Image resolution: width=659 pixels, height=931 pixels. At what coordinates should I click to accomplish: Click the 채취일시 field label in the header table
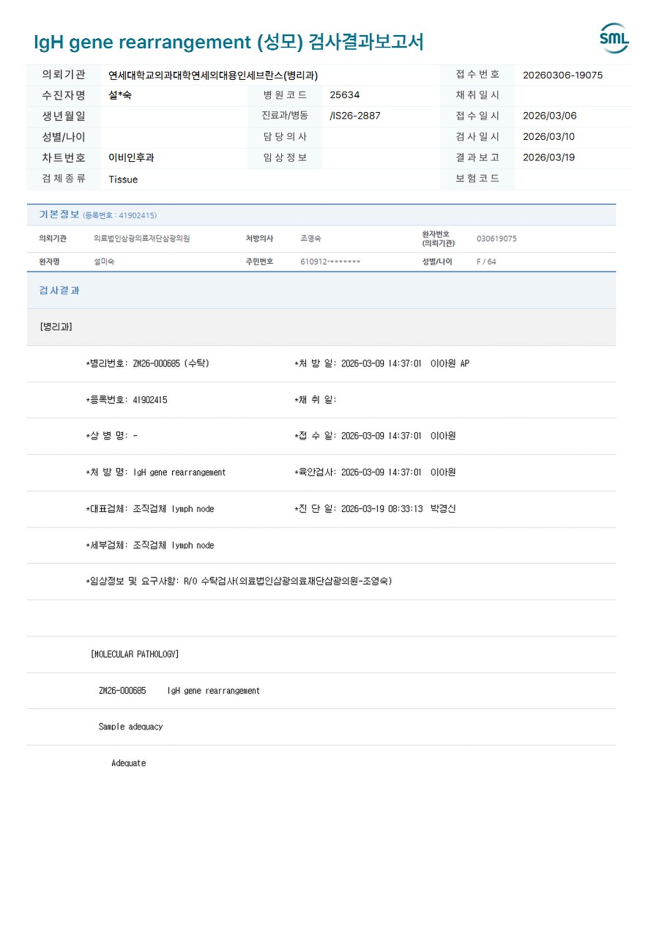pos(477,95)
